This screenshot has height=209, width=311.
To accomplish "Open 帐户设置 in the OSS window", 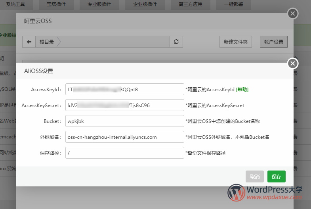I will tap(274, 42).
